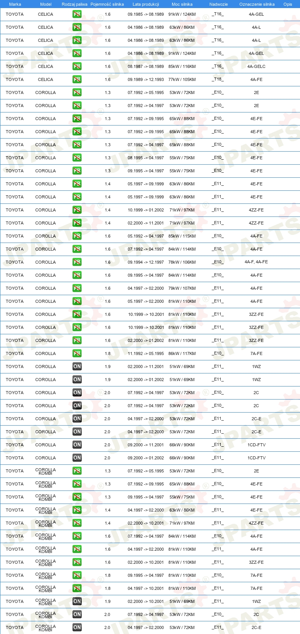The height and width of the screenshot is (634, 300).
Task: Click petrol icon in Corolla Kombi 63kW / 86KM row
Action: click(77, 510)
